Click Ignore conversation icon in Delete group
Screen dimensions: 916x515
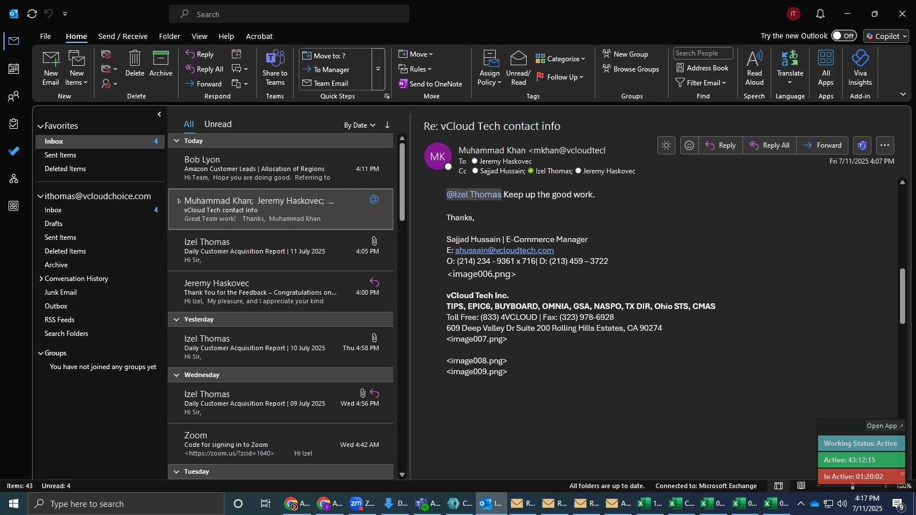tap(106, 54)
